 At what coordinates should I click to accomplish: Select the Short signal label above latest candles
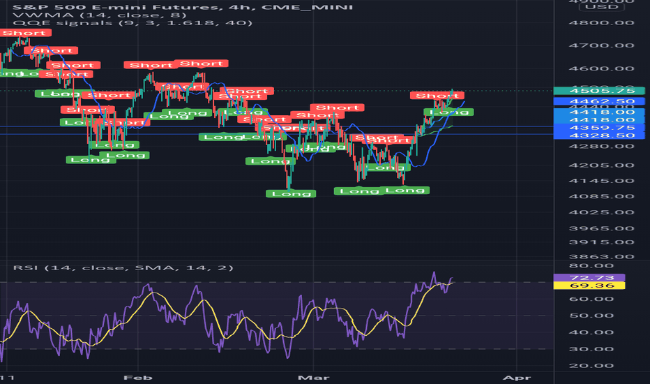click(437, 96)
